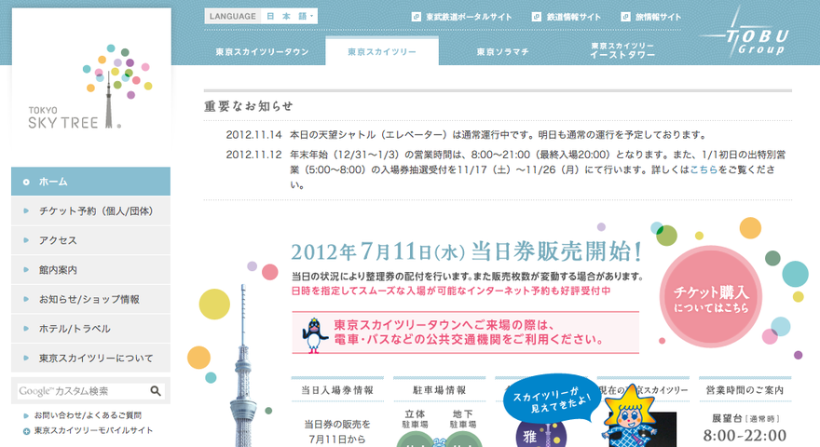Image resolution: width=820 pixels, height=447 pixels.
Task: Select the 東京スカイツリー tab
Action: [x=382, y=52]
